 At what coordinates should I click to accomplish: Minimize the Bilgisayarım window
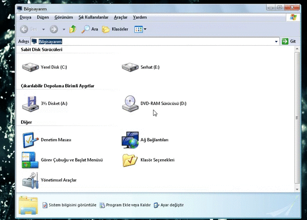(x=271, y=8)
